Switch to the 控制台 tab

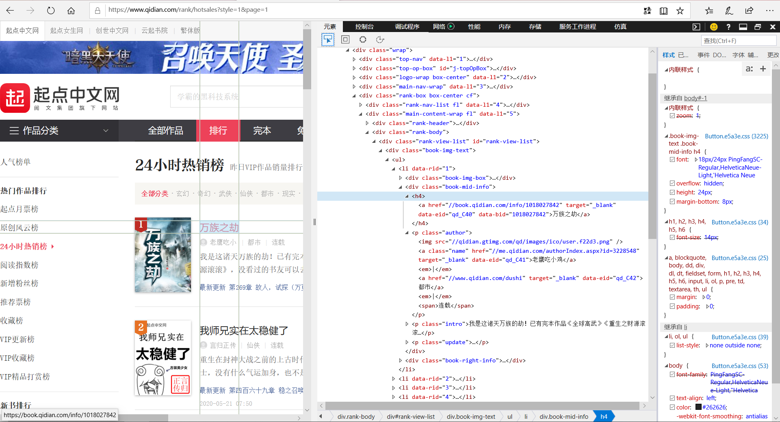point(364,27)
